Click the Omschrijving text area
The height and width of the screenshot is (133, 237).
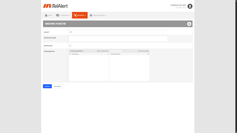(x=118, y=39)
